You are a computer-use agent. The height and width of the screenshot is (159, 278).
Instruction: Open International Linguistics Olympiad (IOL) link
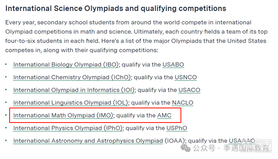tap(71, 103)
